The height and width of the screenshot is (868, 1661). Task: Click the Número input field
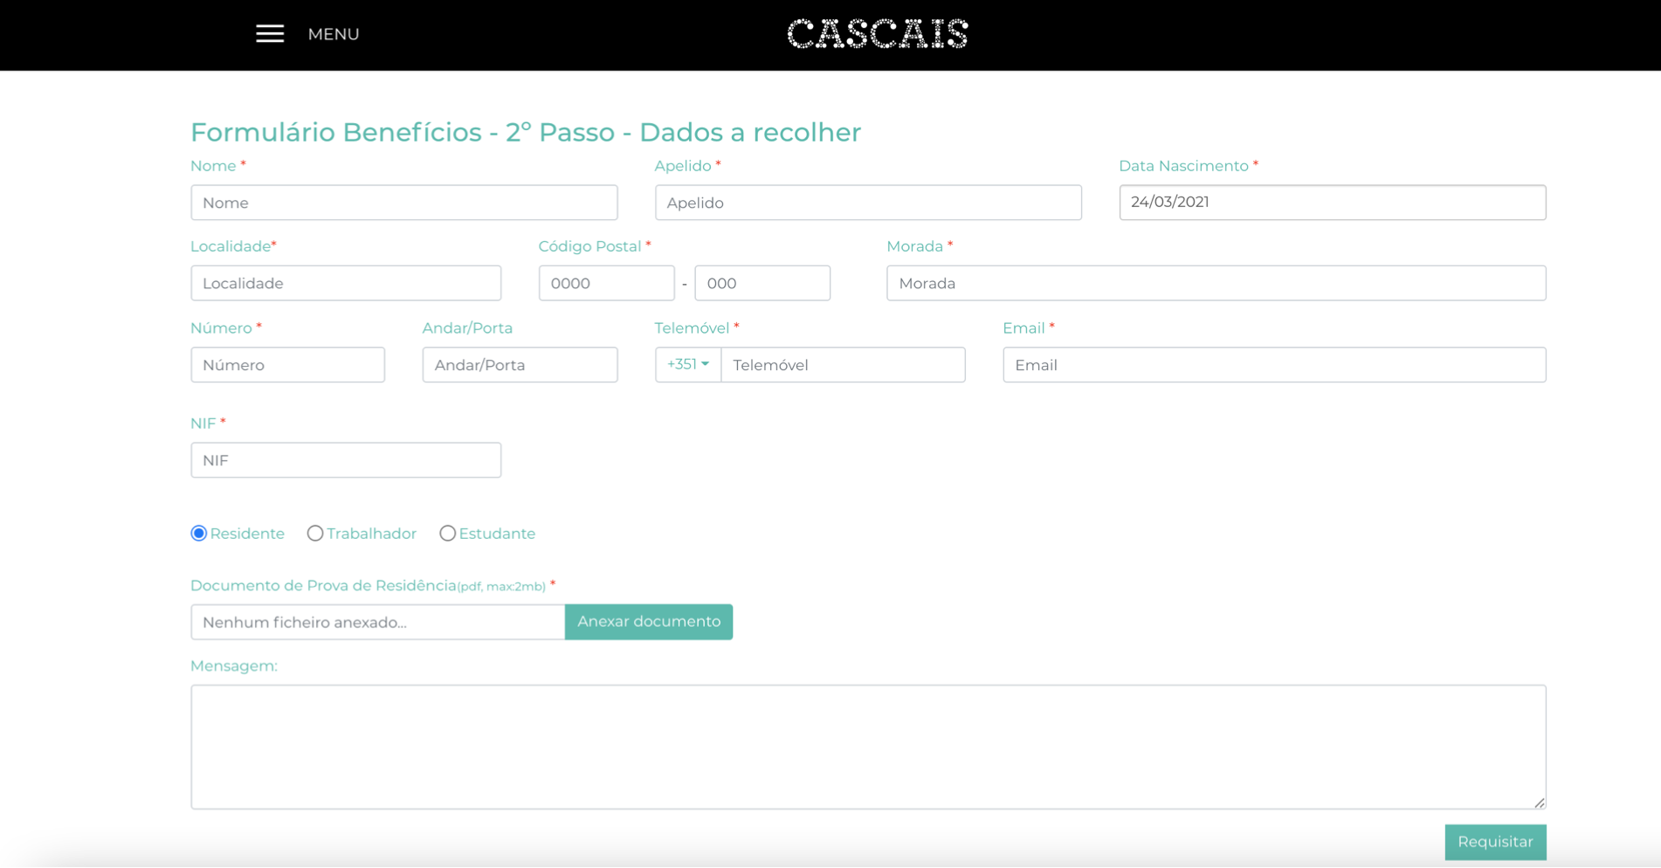point(287,365)
